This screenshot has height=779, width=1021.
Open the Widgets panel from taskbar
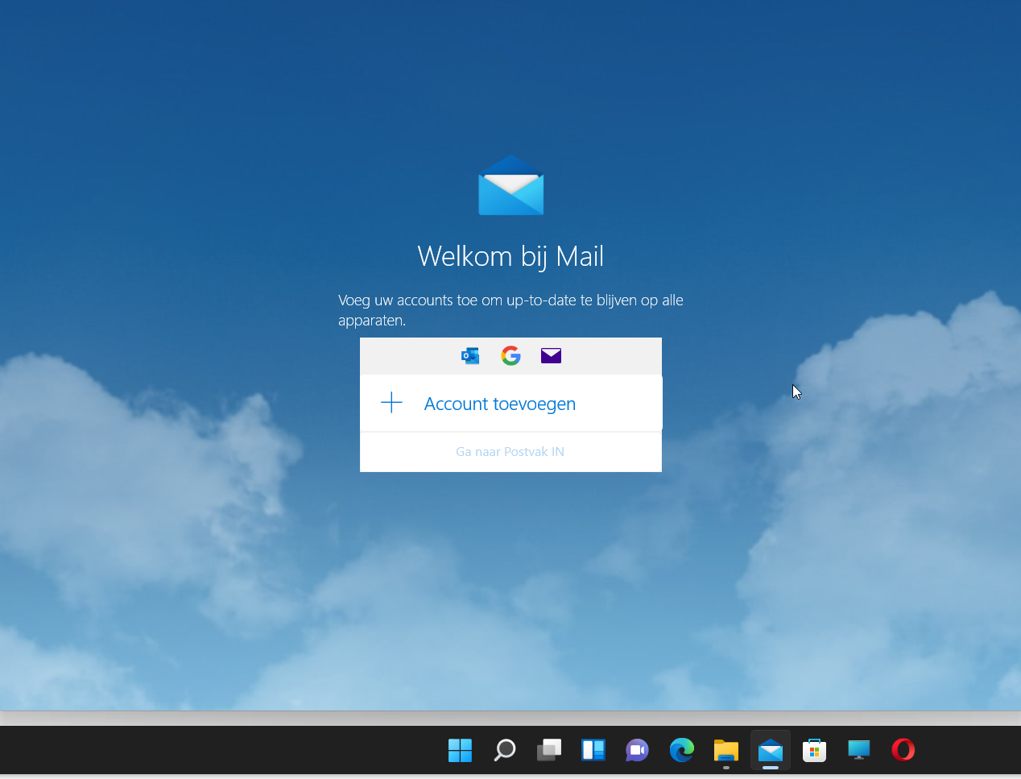593,751
